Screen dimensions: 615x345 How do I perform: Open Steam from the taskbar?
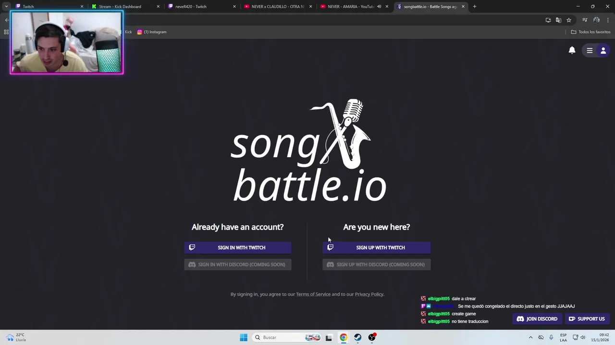coord(357,337)
